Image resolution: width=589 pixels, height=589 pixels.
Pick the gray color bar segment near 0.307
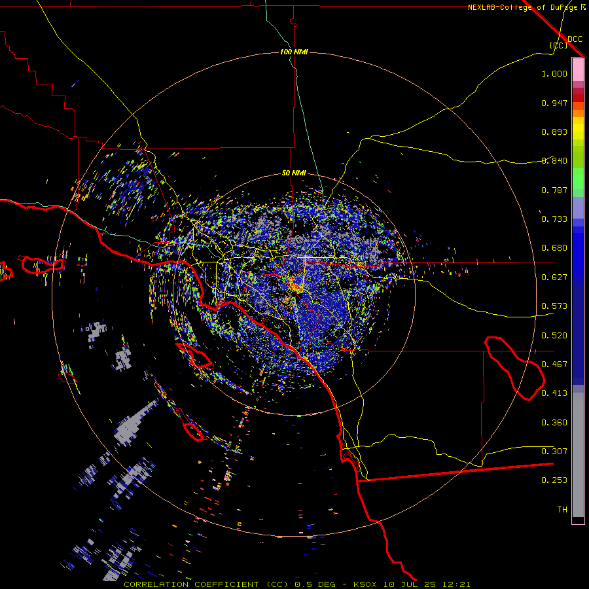[578, 458]
